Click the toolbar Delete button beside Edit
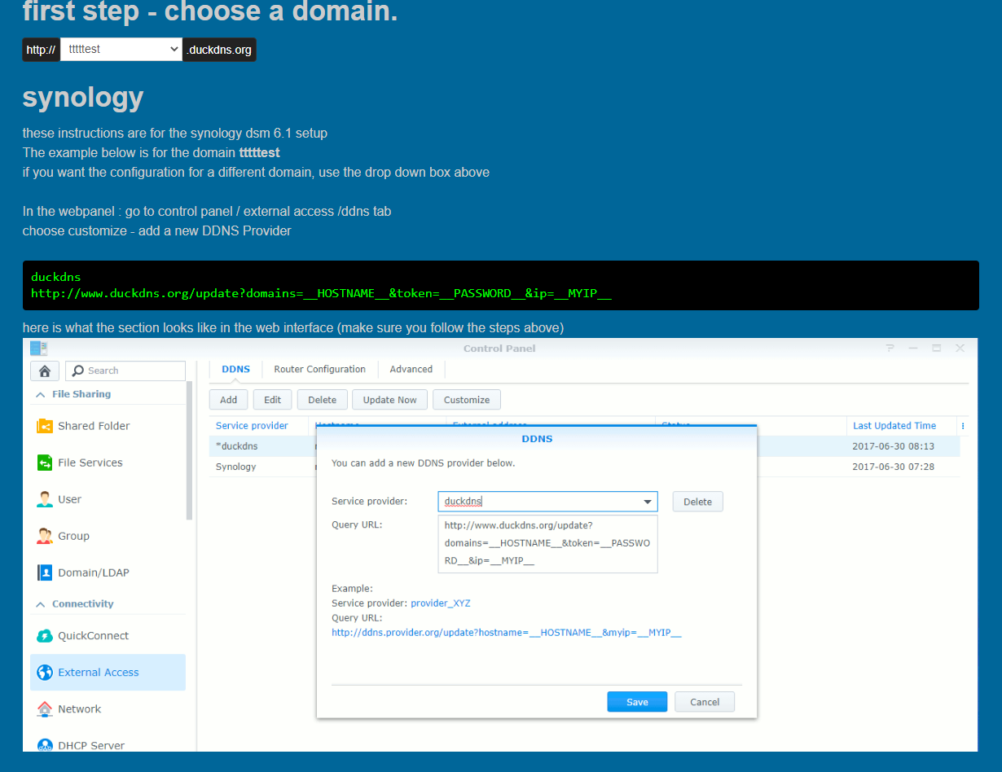Image resolution: width=1002 pixels, height=772 pixels. coord(323,400)
